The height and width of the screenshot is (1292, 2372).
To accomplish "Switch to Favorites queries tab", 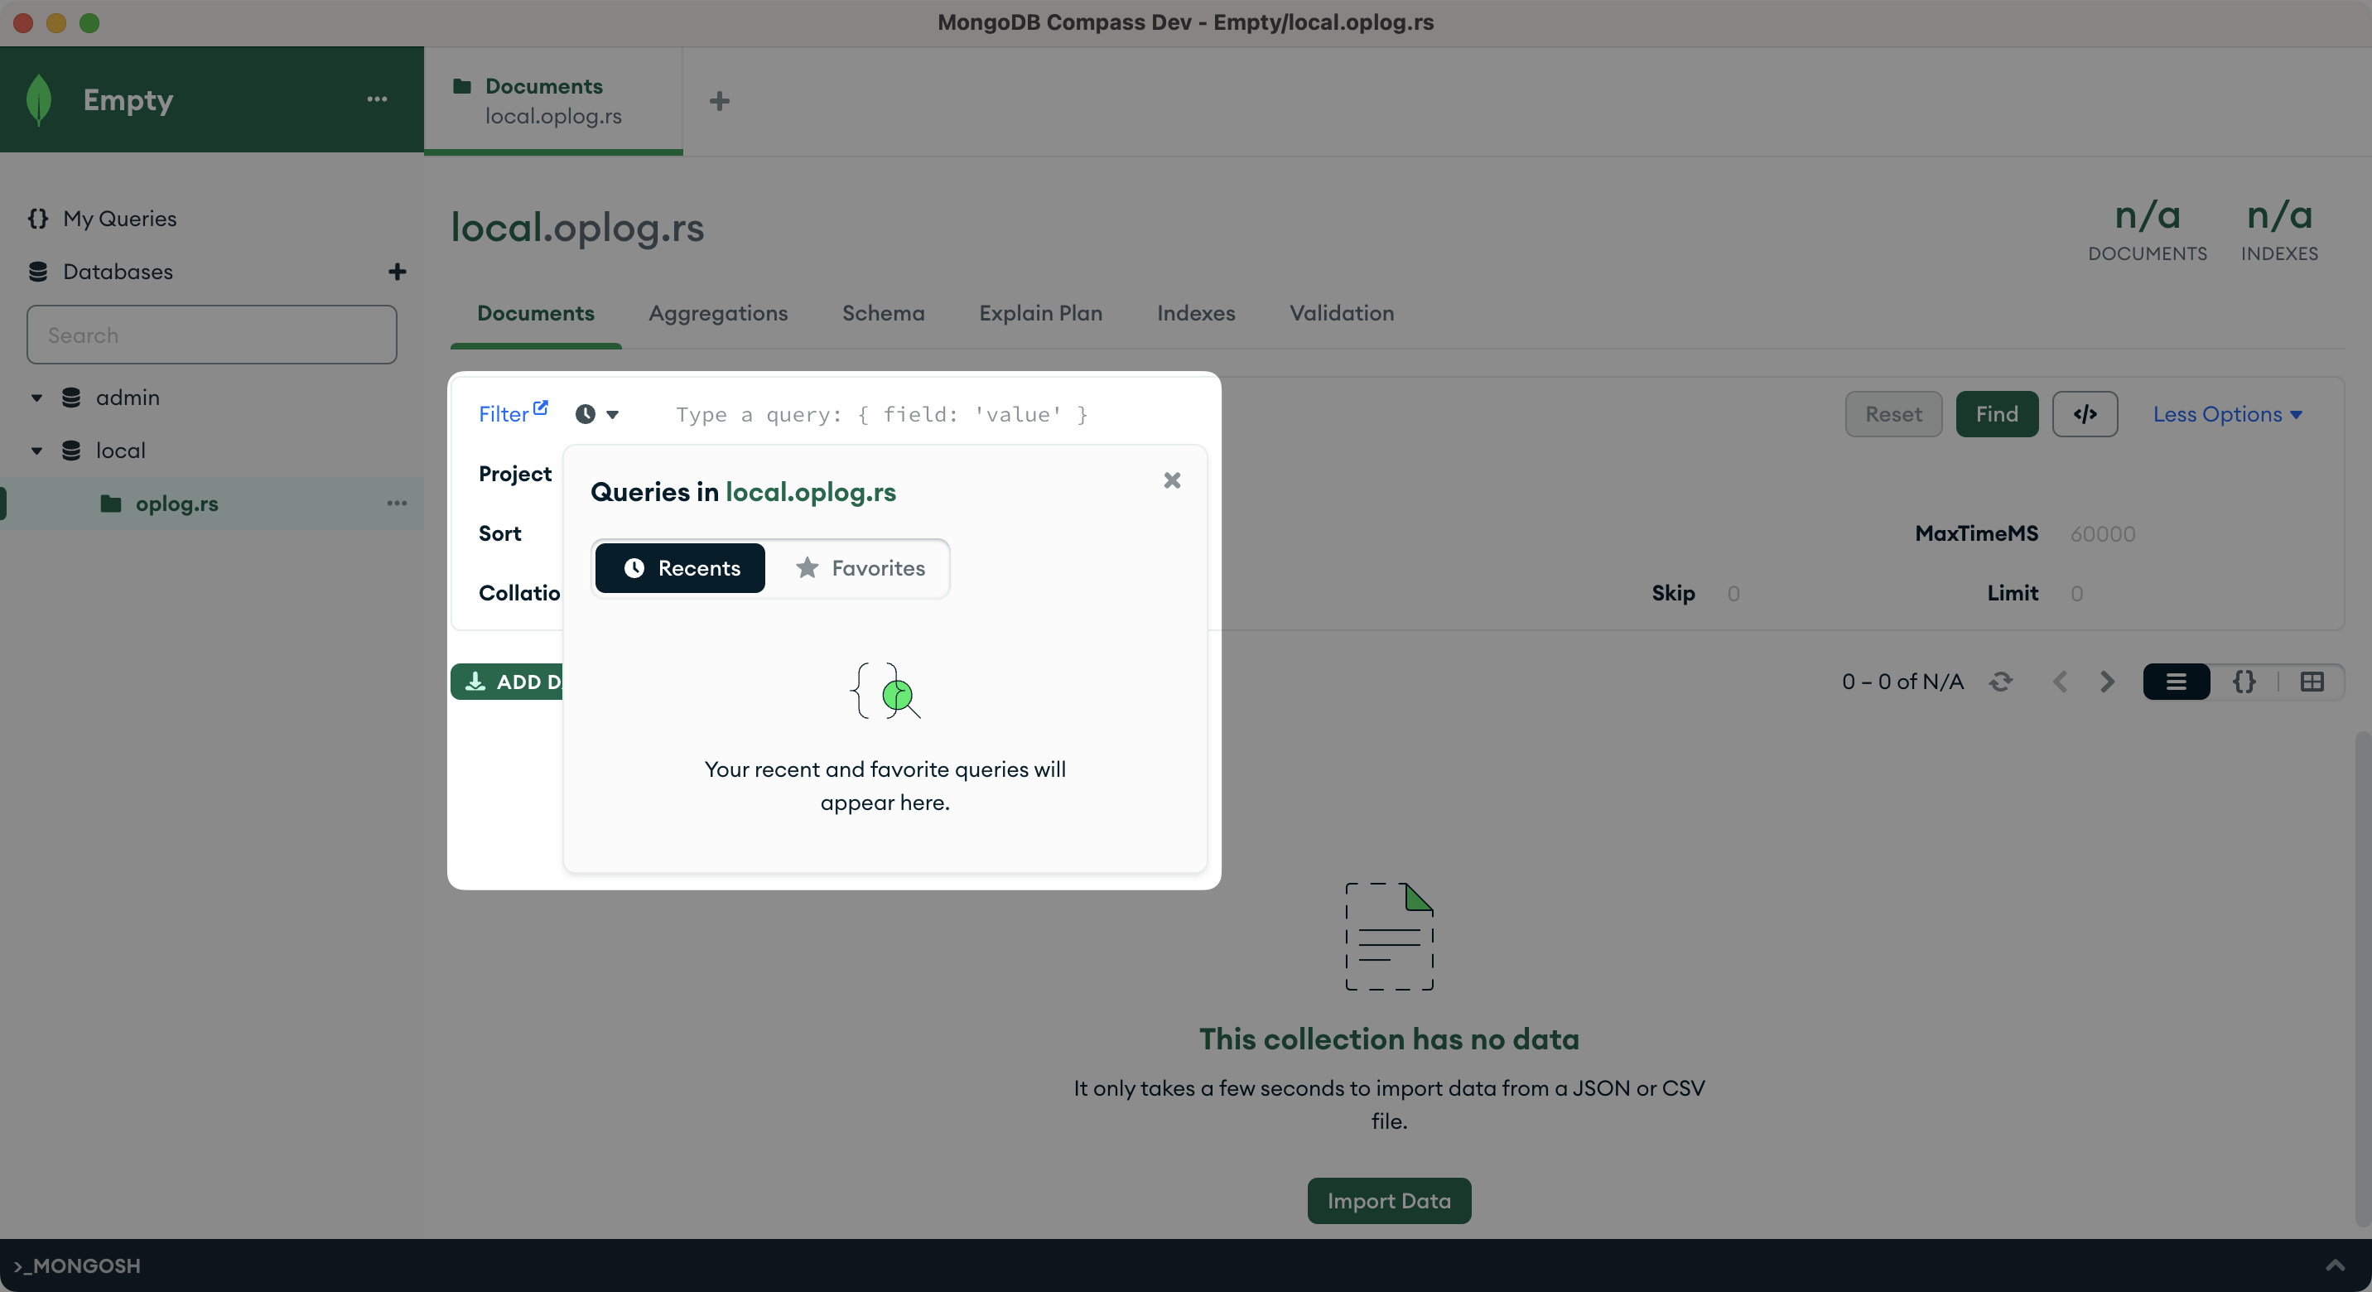I will 859,568.
